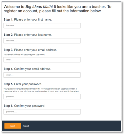Viewport: 125px width, 135px height.
Task: Click the Step 5 enter password label
Action: click(23, 84)
